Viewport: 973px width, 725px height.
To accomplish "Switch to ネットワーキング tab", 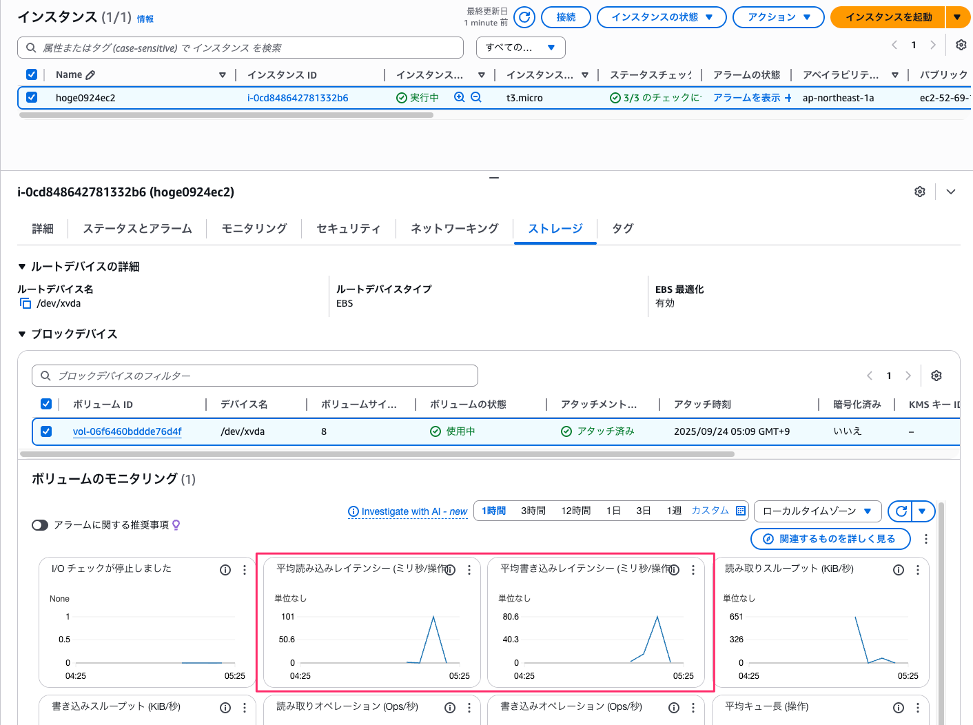I will [455, 229].
